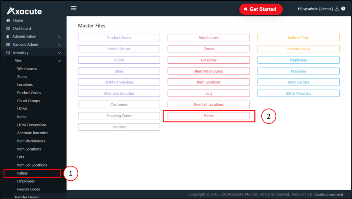Click the hamburger menu icon

pos(74,8)
